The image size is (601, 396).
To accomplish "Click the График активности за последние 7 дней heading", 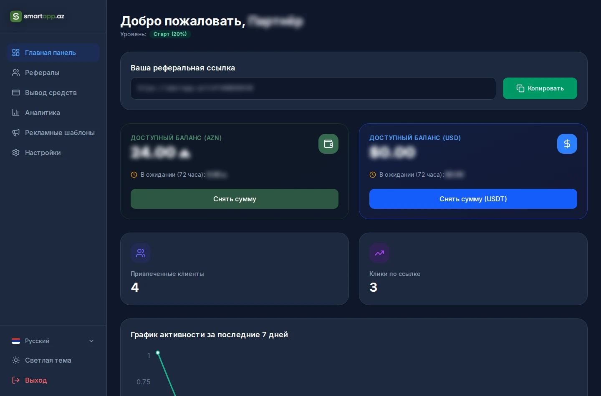I will tap(209, 335).
